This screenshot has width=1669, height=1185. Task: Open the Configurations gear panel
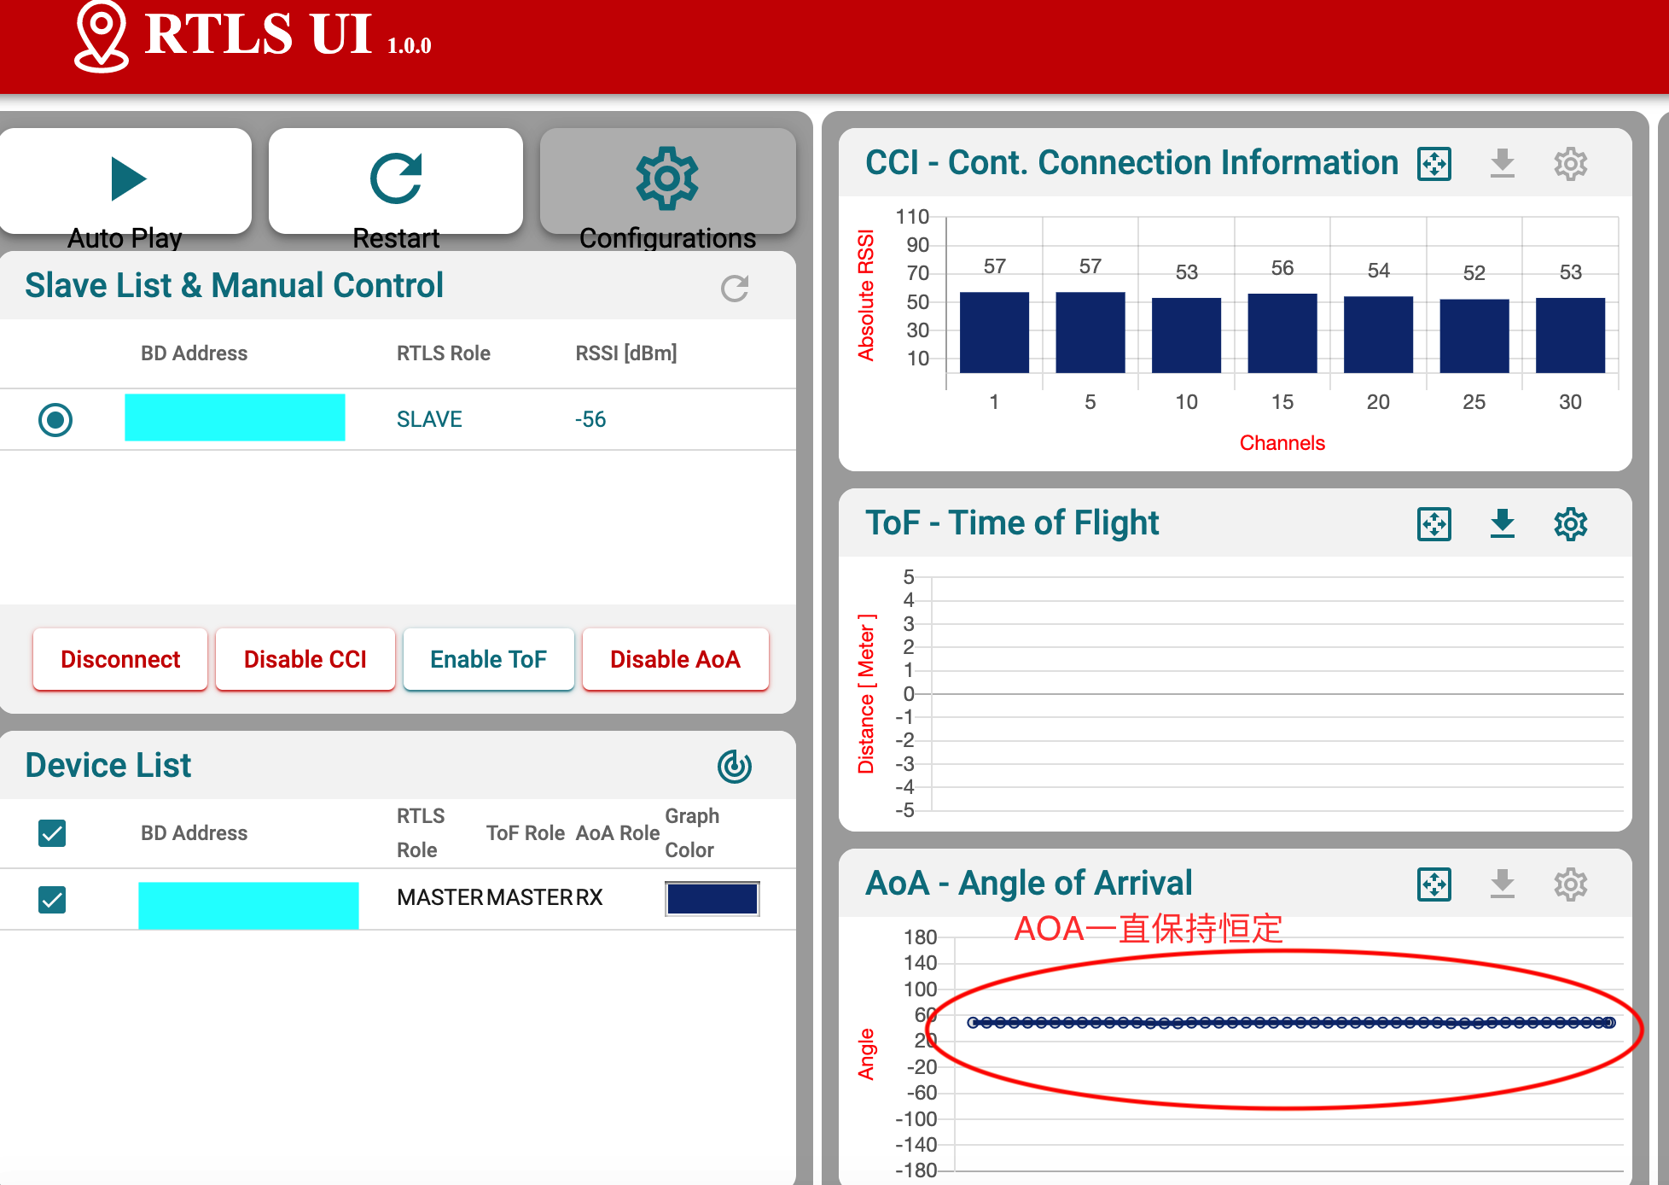[x=666, y=179]
